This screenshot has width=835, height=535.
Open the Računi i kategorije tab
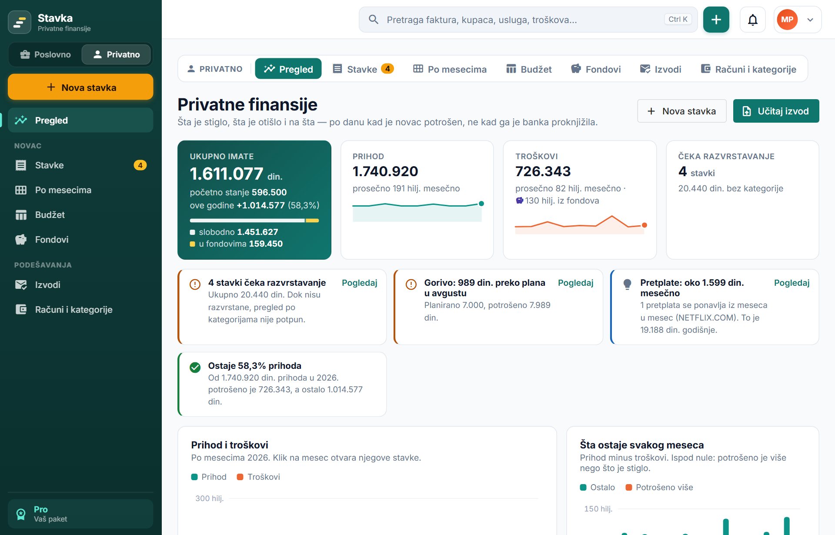(748, 69)
